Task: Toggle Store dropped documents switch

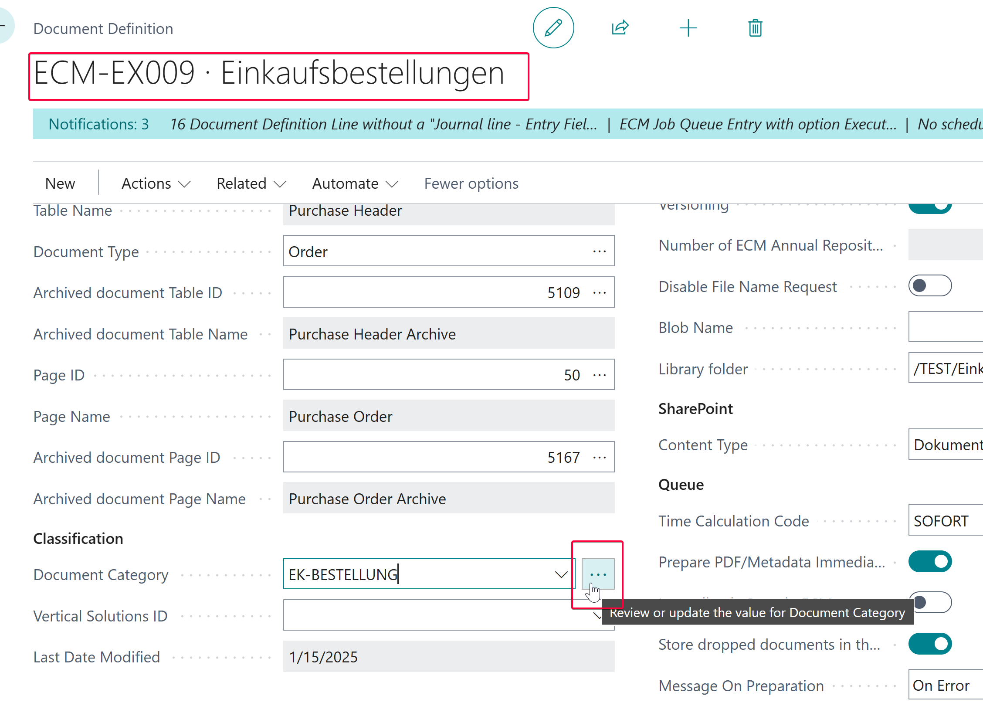Action: [x=929, y=644]
